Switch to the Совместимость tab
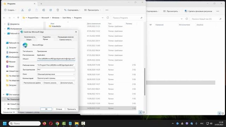Screen dimensions: 226x127 click(65, 40)
